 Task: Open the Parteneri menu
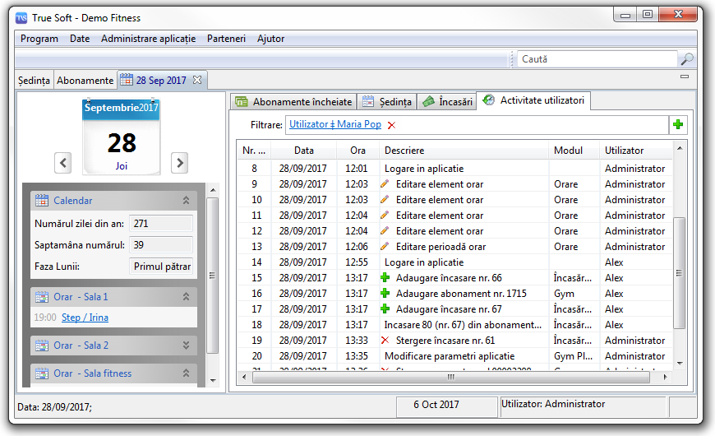coord(226,39)
